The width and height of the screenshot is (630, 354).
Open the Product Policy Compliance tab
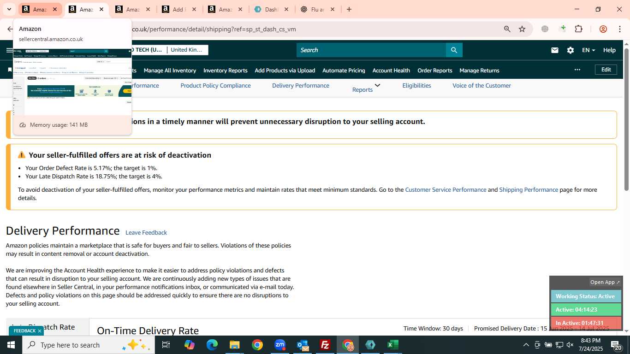(215, 86)
